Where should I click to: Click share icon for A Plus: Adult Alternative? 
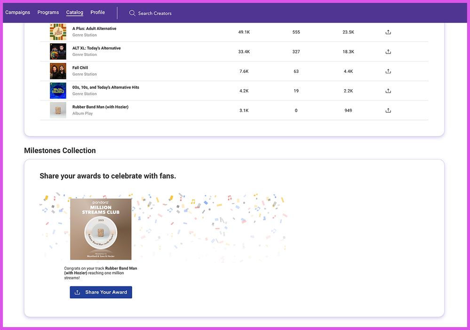click(x=388, y=32)
